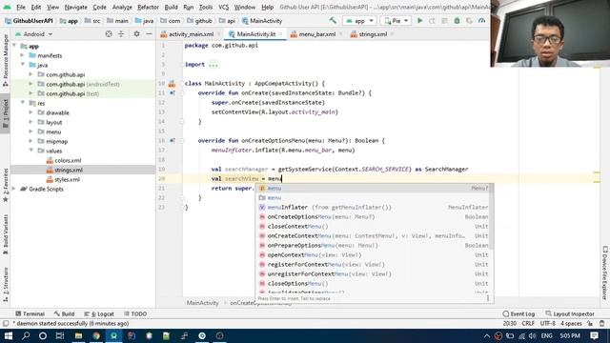Click the taskbar search magnifier
The image size is (610, 343).
coord(26,335)
